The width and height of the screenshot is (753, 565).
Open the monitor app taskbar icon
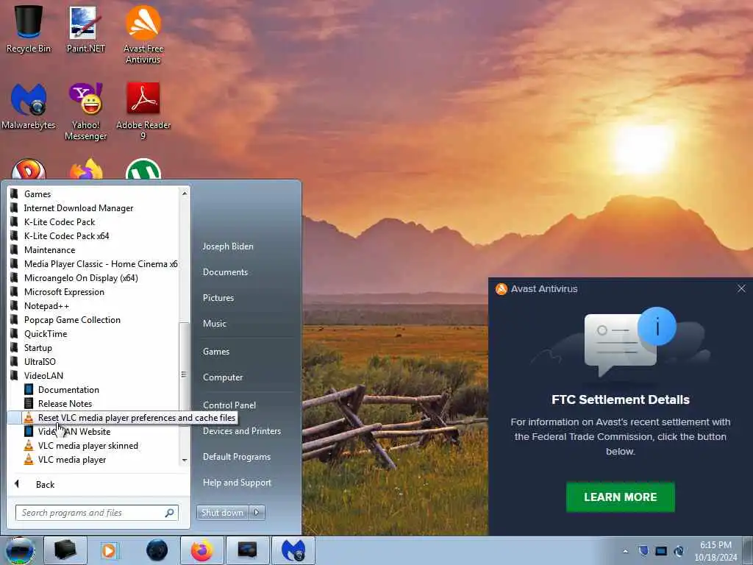click(247, 550)
